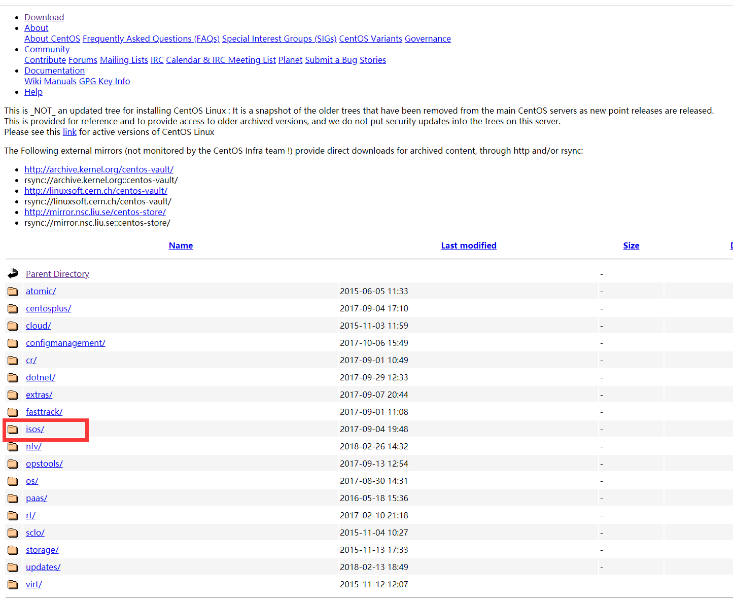Click the folder icon beside cr/
This screenshot has width=733, height=602.
[13, 360]
